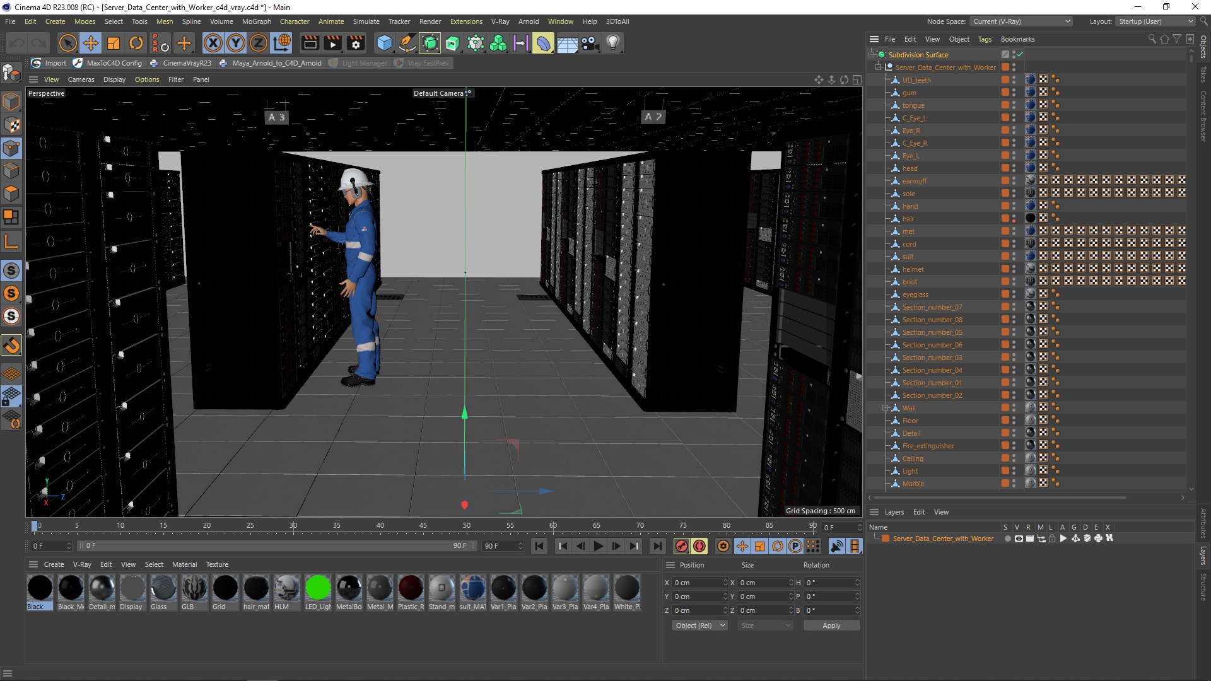Open the Simulate menu

pyautogui.click(x=366, y=21)
